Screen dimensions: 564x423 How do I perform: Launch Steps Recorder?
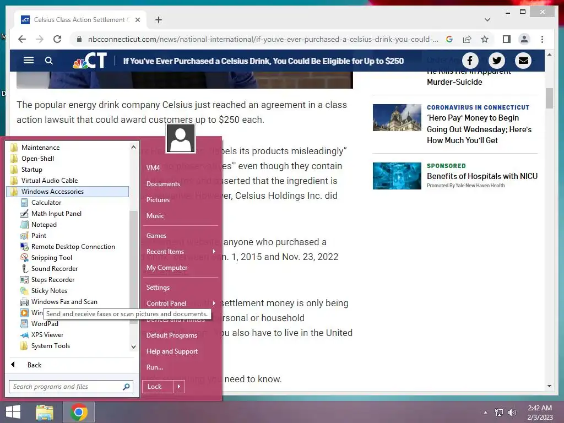pos(52,280)
